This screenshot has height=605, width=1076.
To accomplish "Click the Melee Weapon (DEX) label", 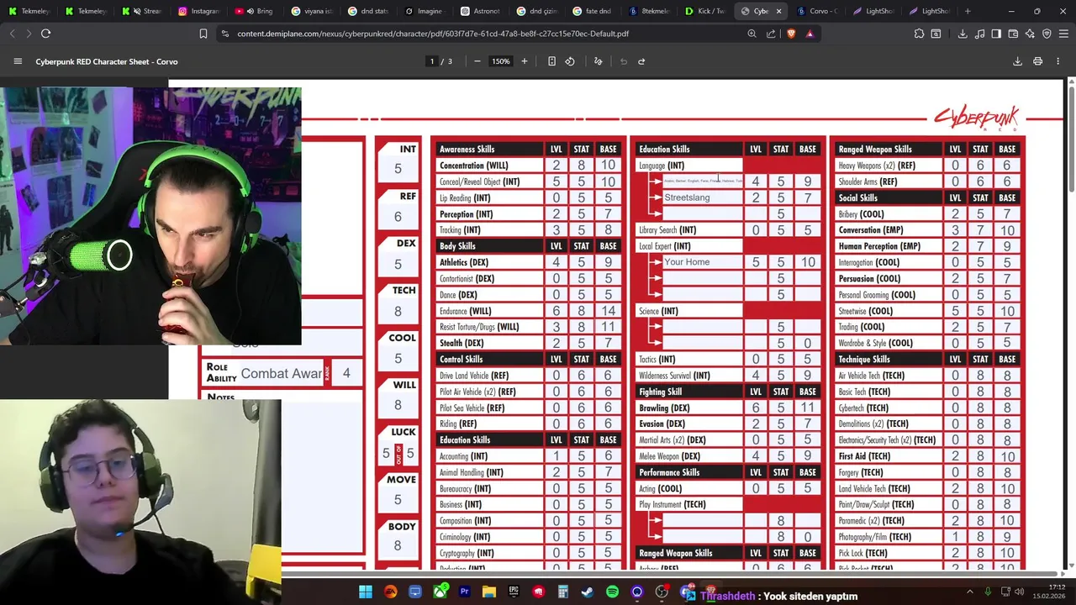I will click(669, 456).
